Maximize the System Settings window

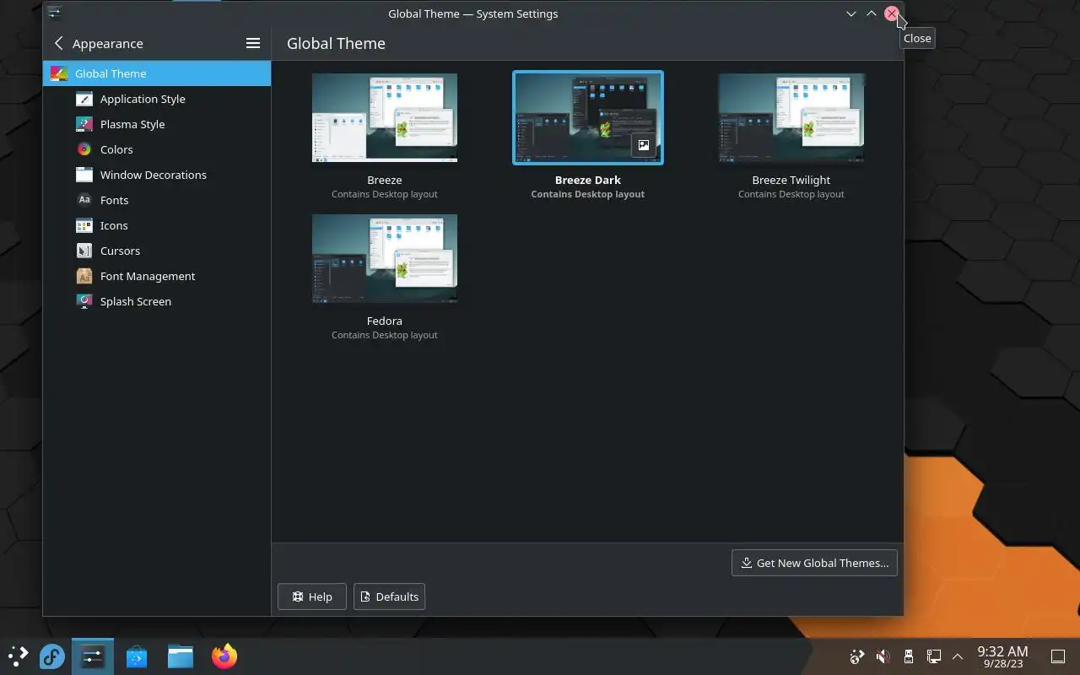(x=872, y=13)
